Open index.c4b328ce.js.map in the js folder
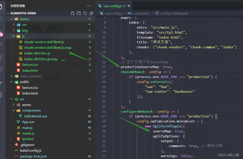Viewport: 243px width, 159px height. coord(40,59)
